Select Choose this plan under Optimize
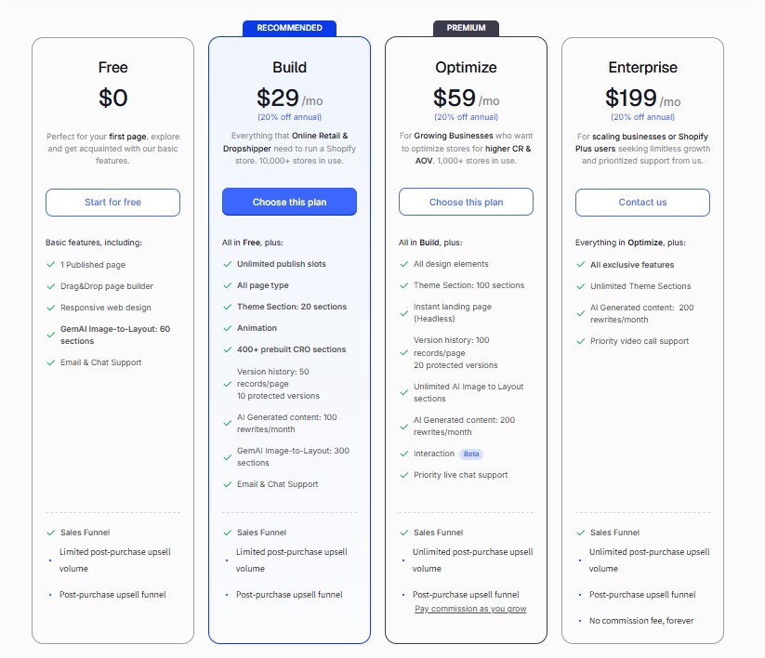765x658 pixels. click(466, 202)
